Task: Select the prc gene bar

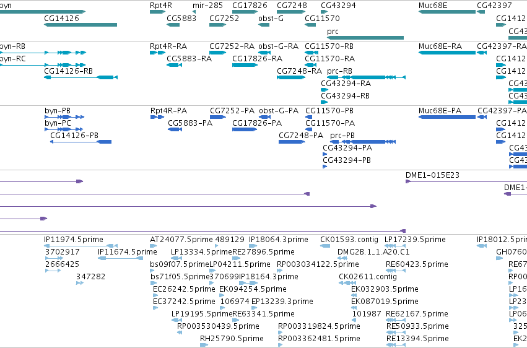Action: pyautogui.click(x=365, y=38)
